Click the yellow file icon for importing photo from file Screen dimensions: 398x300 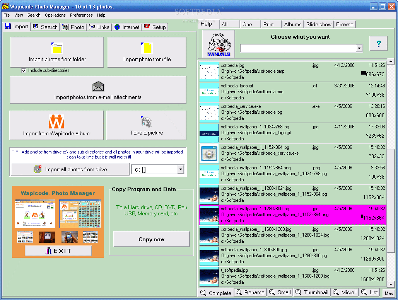pyautogui.click(x=147, y=48)
